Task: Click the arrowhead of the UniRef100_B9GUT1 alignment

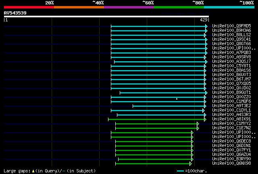Action: coord(206,93)
